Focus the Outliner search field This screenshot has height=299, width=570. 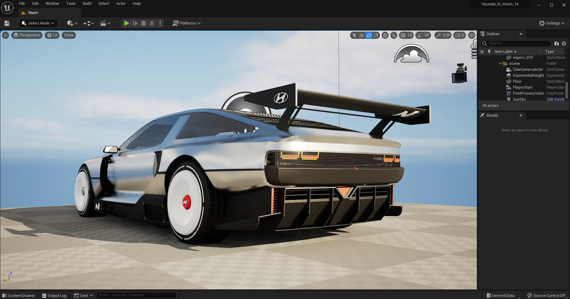pyautogui.click(x=516, y=44)
